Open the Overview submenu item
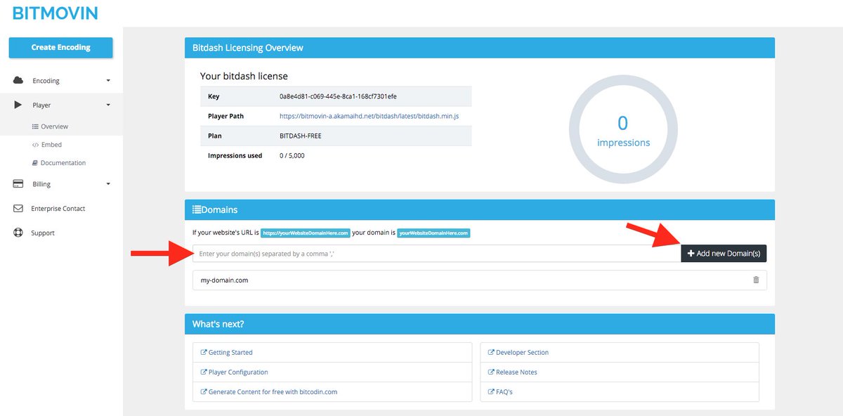Screen dimensions: 843x416 [x=49, y=126]
